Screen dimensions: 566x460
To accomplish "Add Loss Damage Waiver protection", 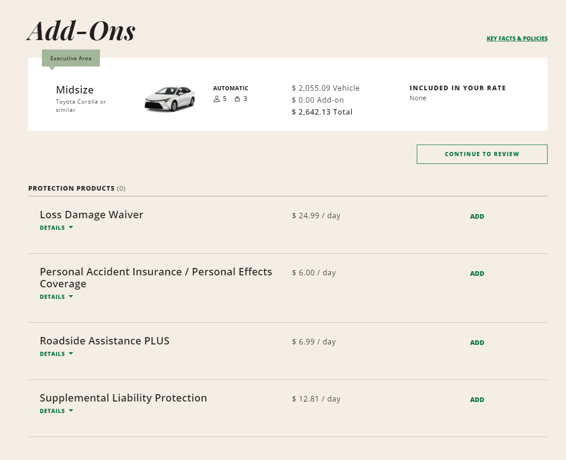I will click(x=477, y=216).
